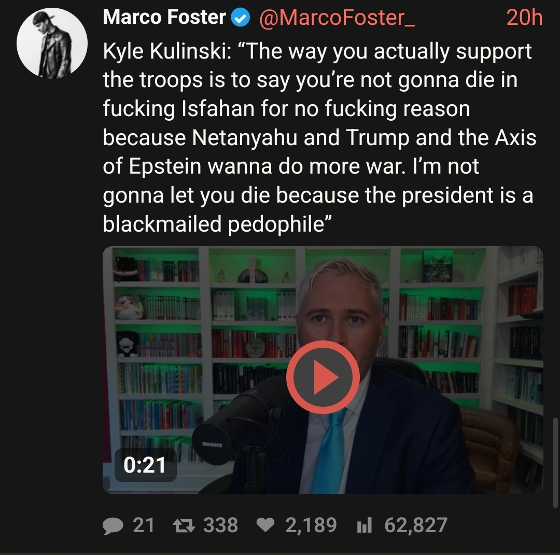
Task: Visit the @MarcoFoster_ handle link
Action: point(336,18)
